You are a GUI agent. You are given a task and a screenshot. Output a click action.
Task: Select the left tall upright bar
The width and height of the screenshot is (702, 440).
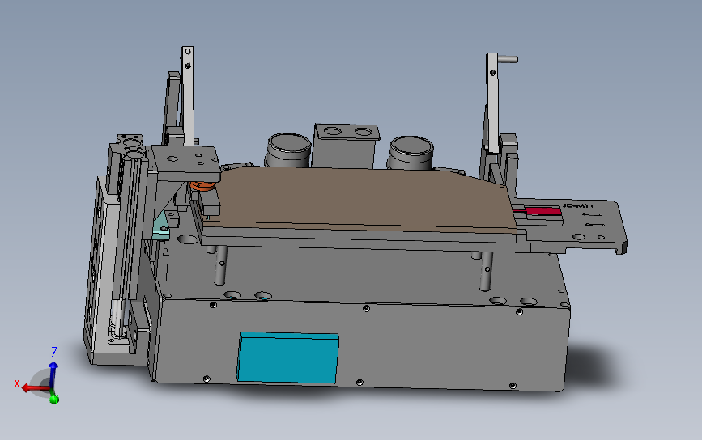(x=188, y=95)
